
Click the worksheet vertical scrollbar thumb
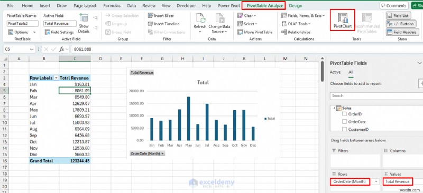(x=323, y=71)
